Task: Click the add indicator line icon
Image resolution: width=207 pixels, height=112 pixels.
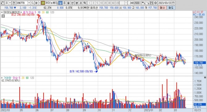Action: pyautogui.click(x=148, y=3)
